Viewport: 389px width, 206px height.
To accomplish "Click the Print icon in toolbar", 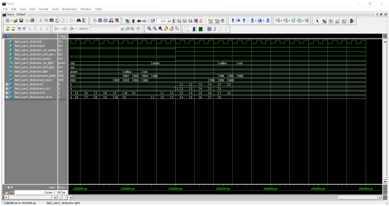I will coord(32,21).
